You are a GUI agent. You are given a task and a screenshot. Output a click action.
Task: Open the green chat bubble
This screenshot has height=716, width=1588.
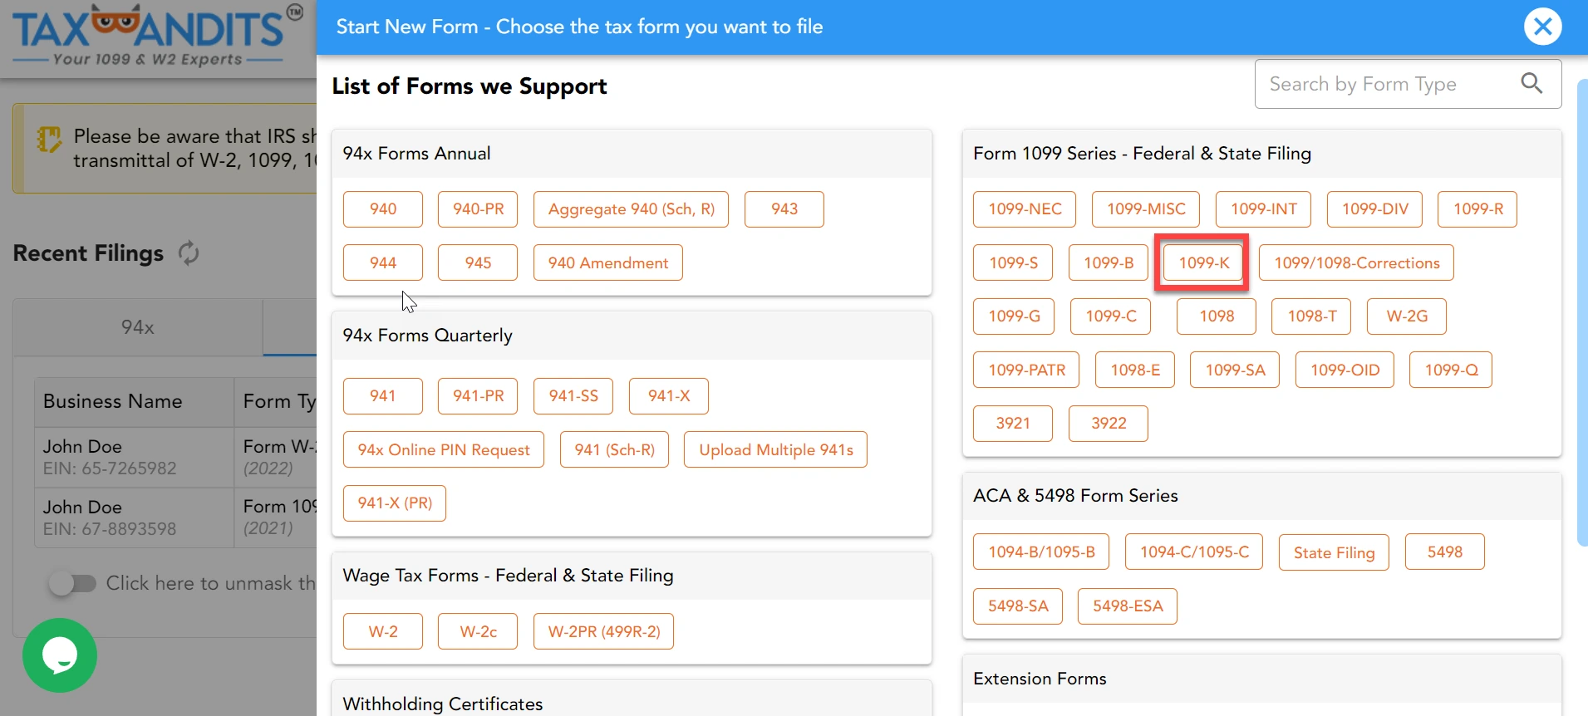click(60, 655)
